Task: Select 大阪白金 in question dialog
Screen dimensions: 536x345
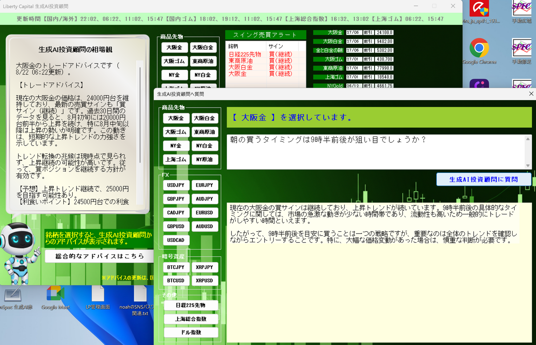Action: [x=204, y=118]
